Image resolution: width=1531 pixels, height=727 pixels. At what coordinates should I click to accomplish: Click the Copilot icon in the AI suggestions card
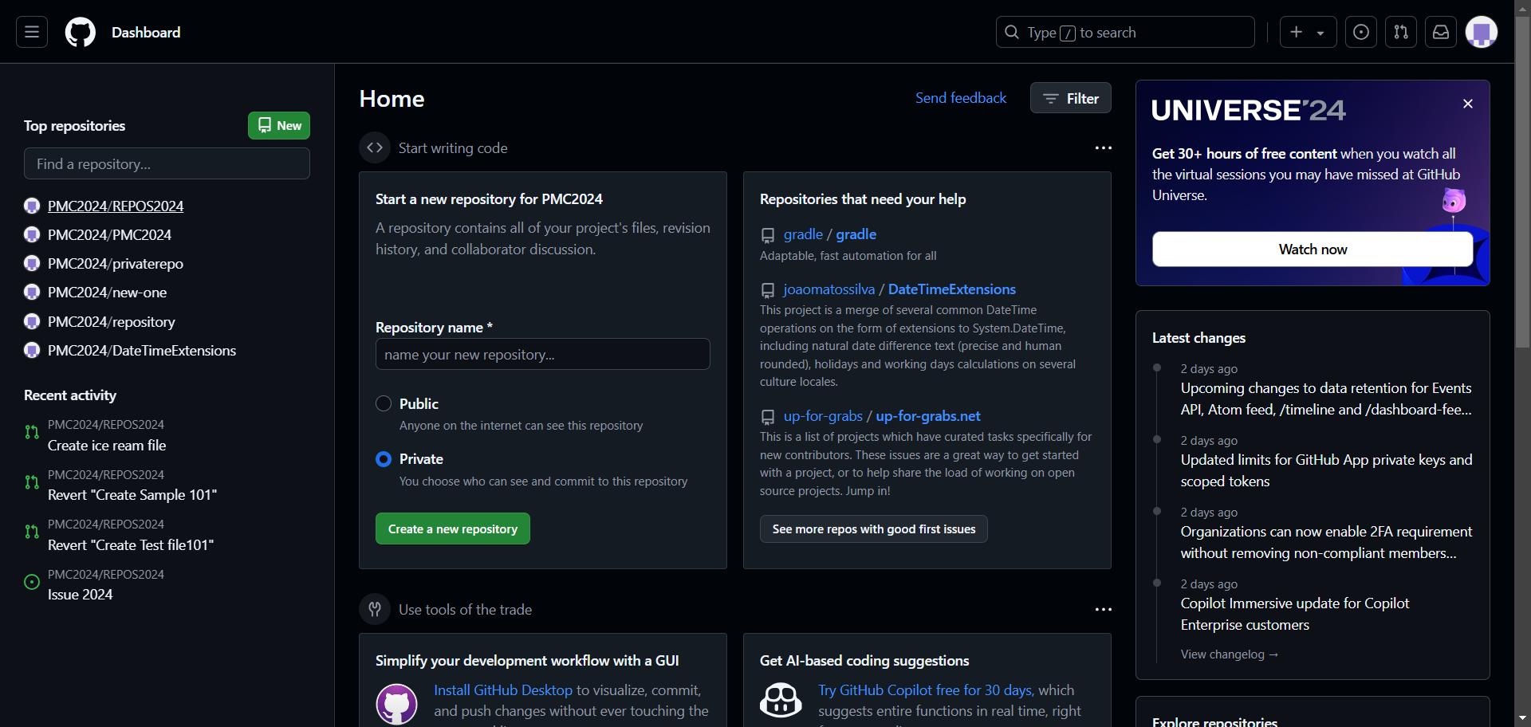click(781, 700)
